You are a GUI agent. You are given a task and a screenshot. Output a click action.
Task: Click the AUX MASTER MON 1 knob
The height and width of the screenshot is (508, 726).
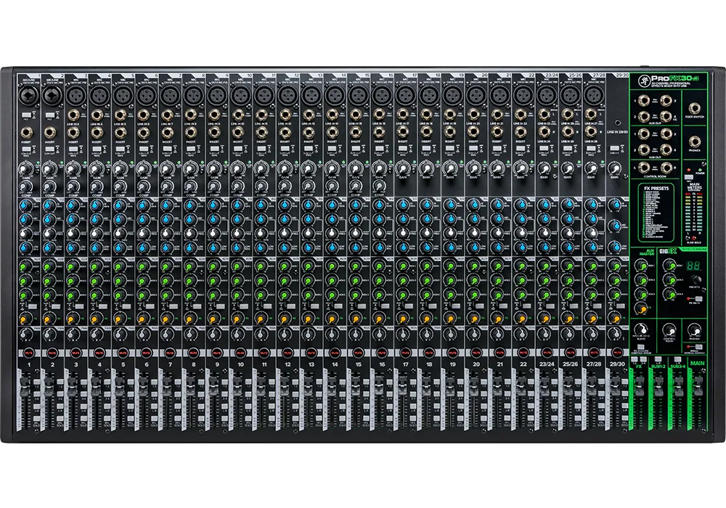pyautogui.click(x=641, y=266)
